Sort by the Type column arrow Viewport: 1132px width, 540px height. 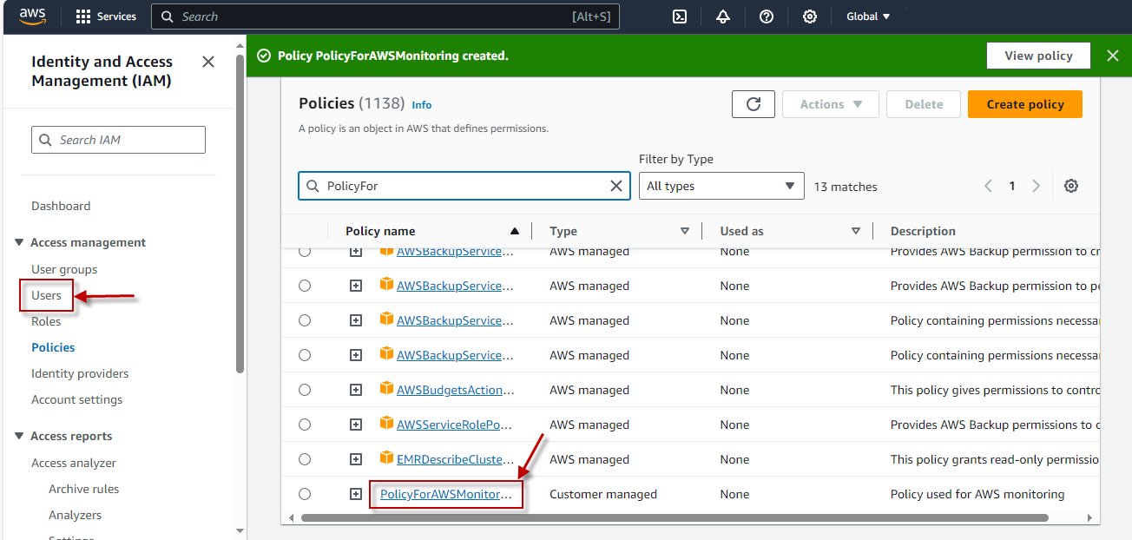(685, 231)
